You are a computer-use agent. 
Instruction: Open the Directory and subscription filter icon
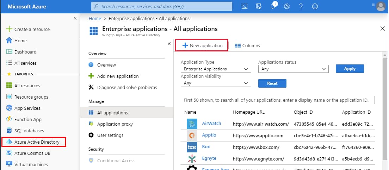coord(259,6)
